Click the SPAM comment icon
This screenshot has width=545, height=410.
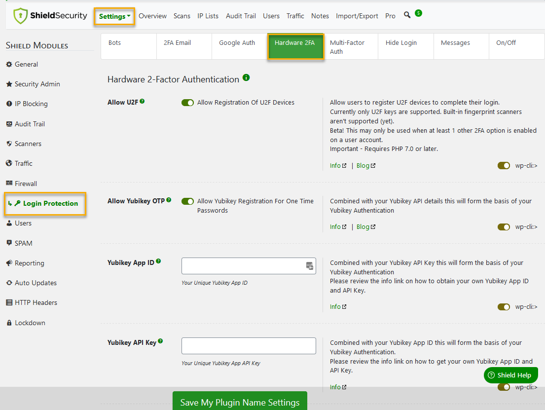(9, 243)
